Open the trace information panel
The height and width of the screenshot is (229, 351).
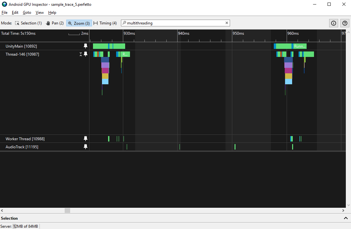[333, 23]
